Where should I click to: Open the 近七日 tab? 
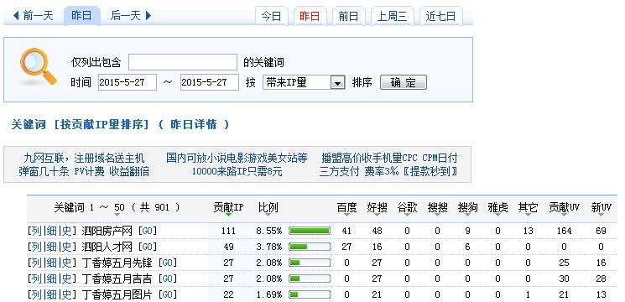point(440,16)
